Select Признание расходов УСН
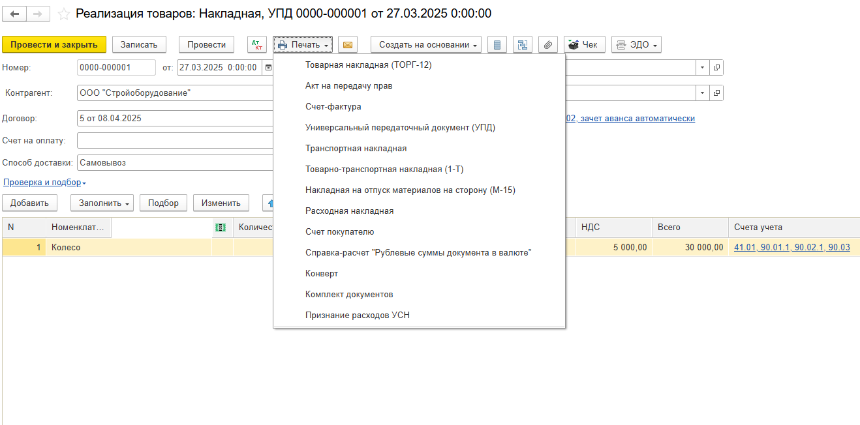 coord(419,315)
